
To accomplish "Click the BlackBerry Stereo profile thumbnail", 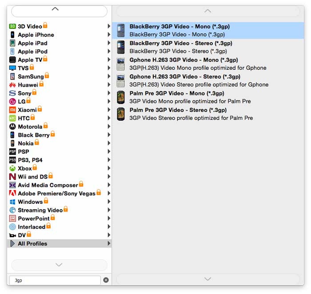I will (x=121, y=47).
